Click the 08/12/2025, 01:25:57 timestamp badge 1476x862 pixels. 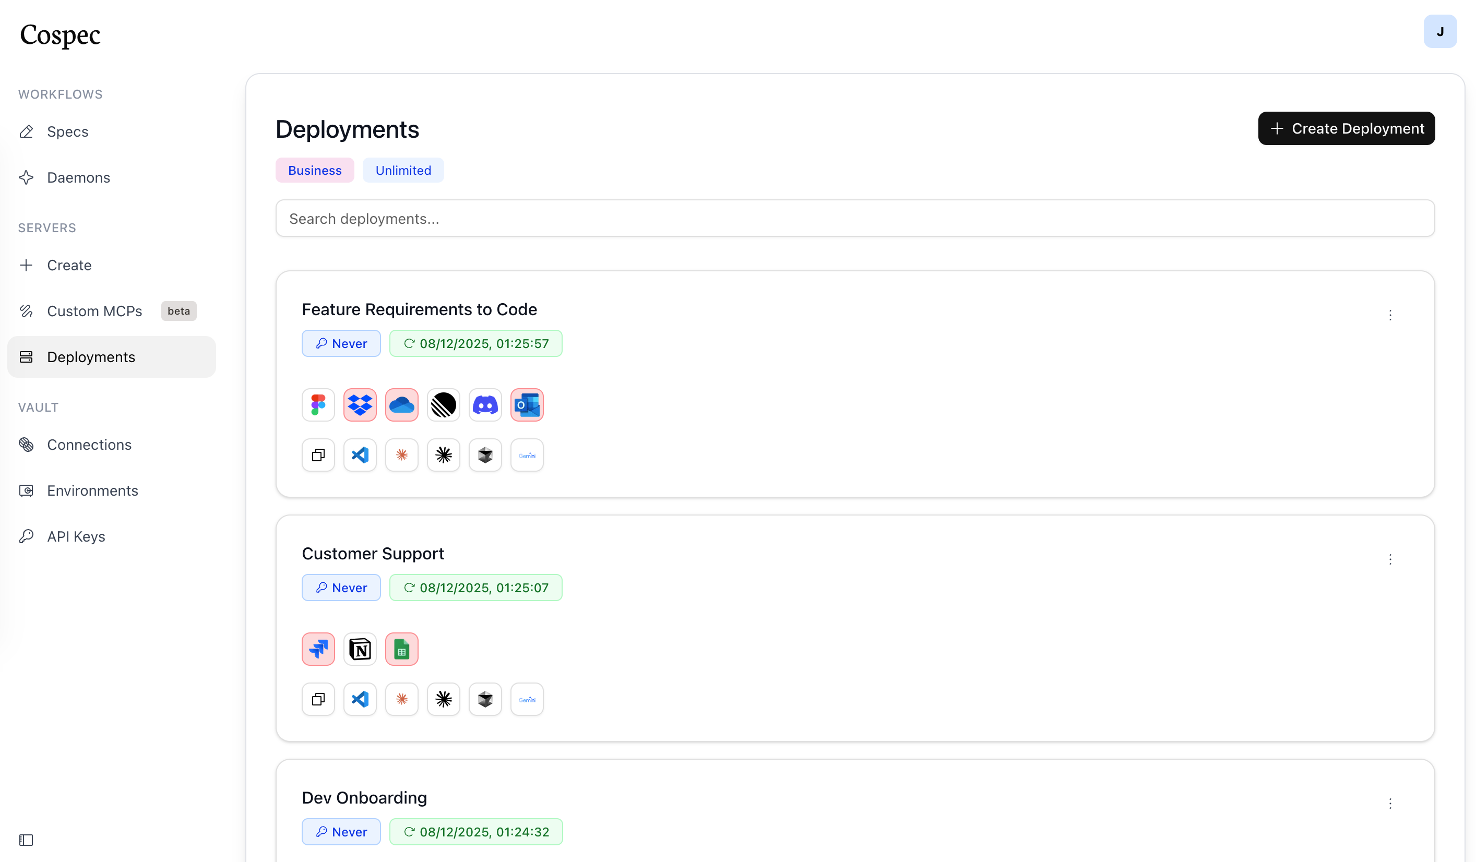(x=475, y=344)
